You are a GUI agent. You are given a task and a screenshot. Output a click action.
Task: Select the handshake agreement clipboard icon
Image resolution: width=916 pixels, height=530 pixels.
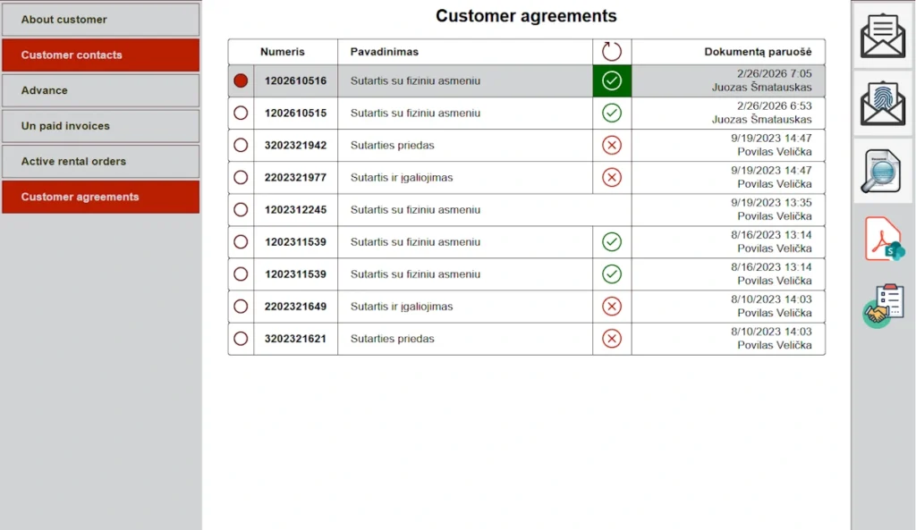882,305
